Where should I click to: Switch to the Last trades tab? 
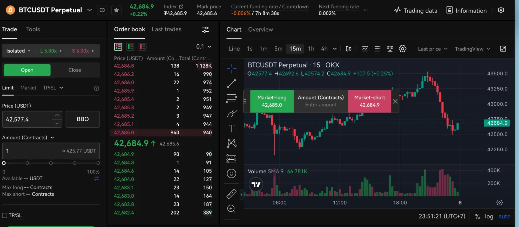tap(167, 29)
